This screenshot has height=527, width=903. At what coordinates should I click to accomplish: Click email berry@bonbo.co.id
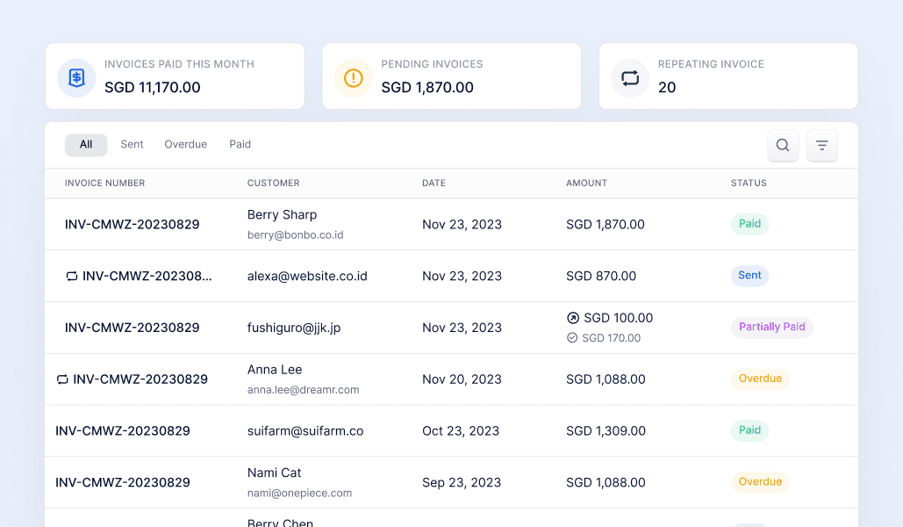(295, 235)
